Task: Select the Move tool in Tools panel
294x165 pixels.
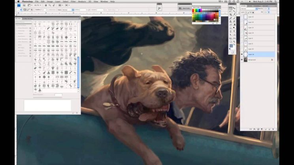Action: 234,8
